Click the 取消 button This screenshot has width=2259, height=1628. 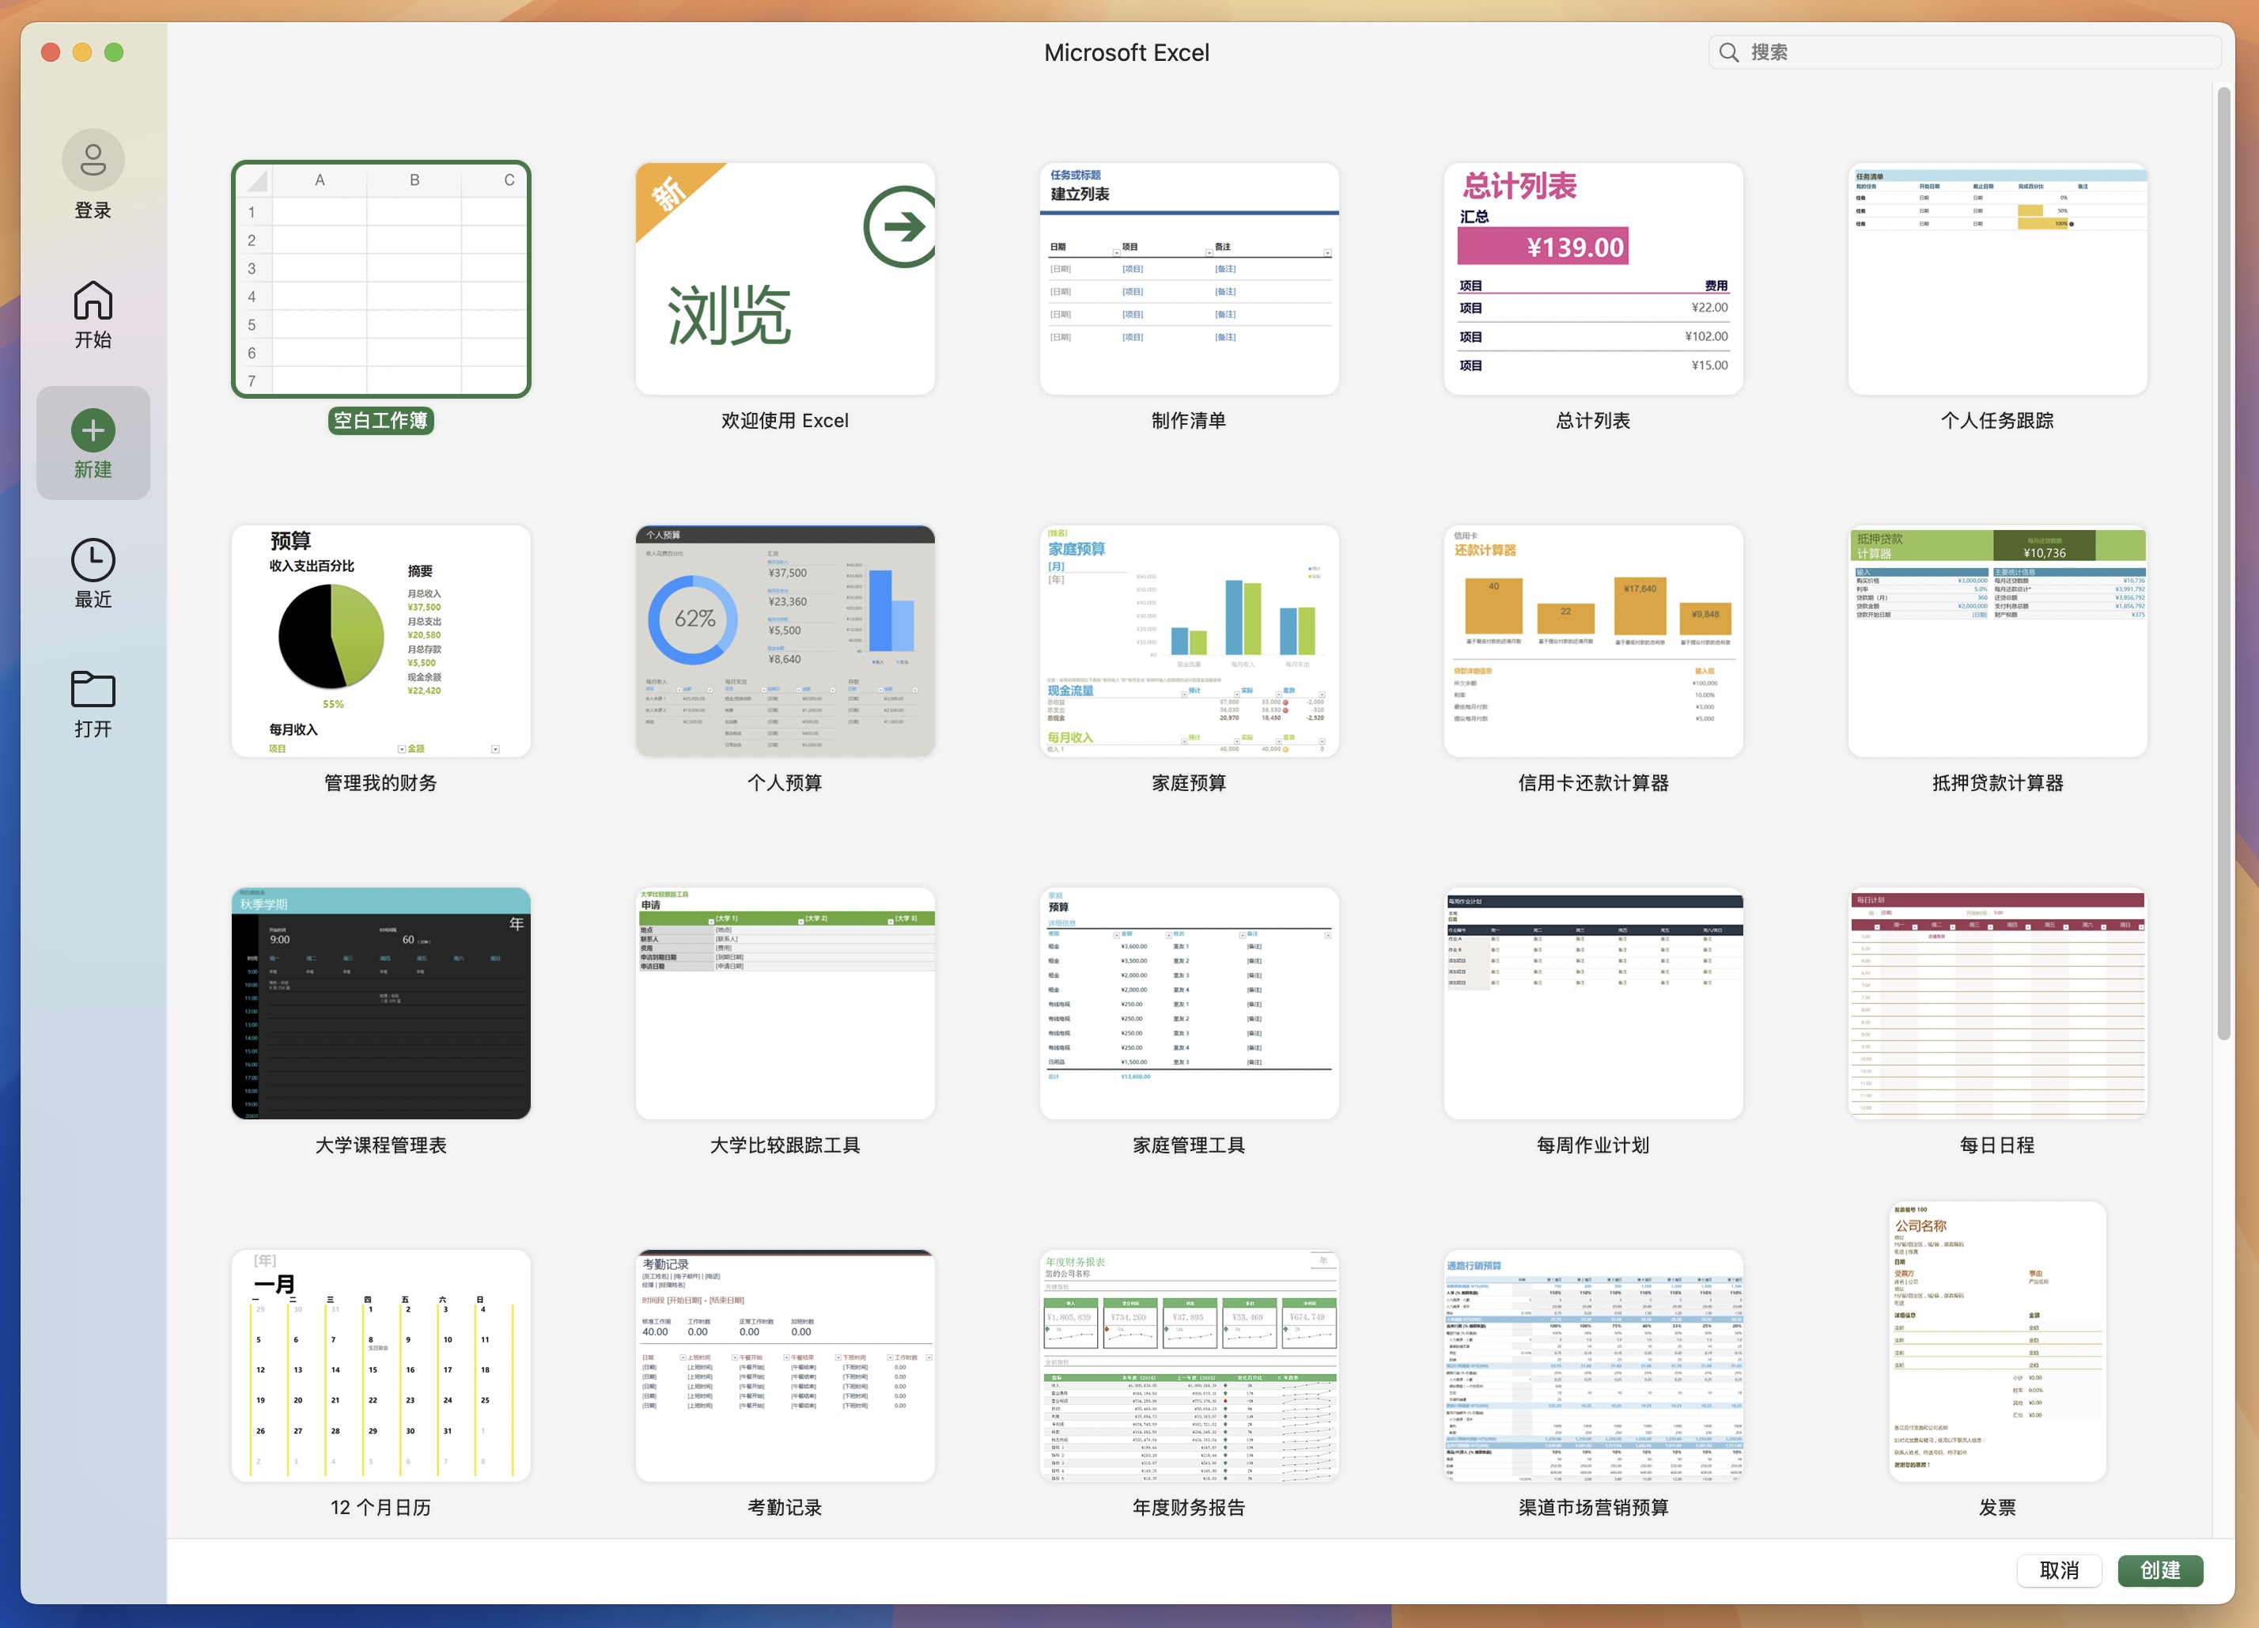(2059, 1570)
